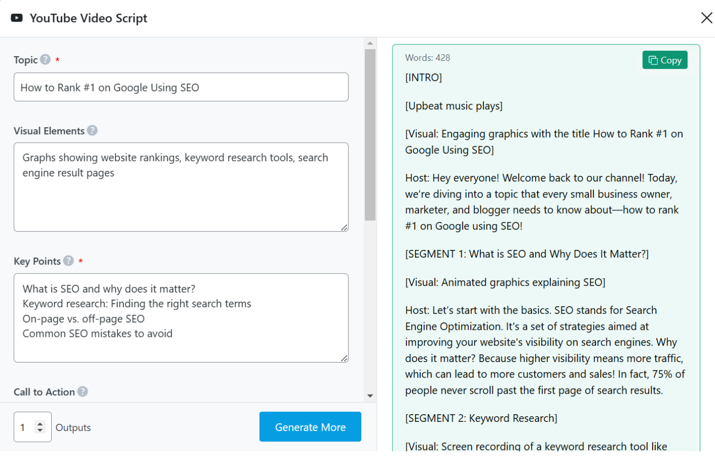Click the Generate More button
This screenshot has width=715, height=472.
(310, 426)
